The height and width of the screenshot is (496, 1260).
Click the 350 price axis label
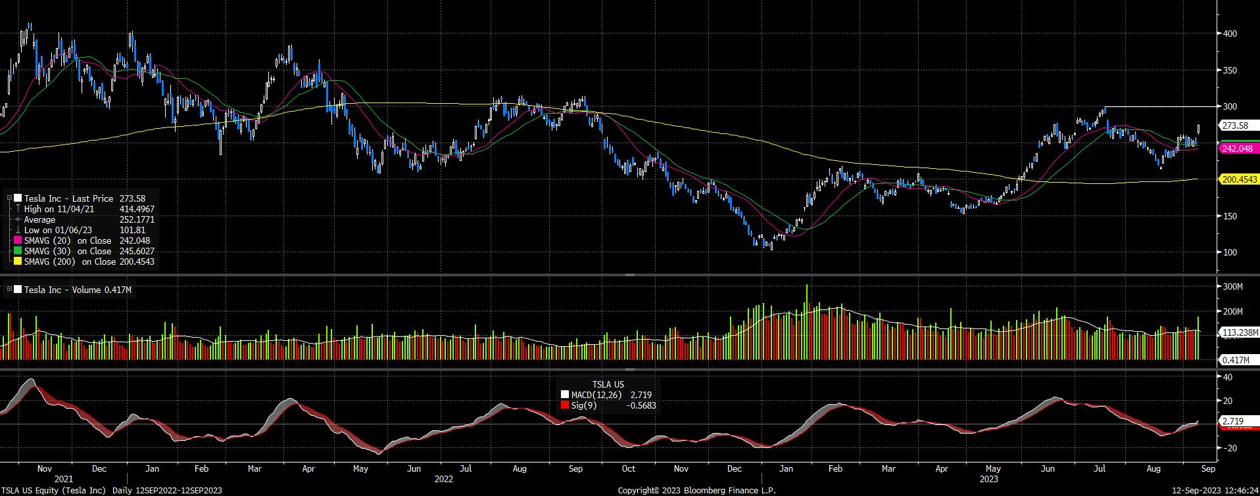click(x=1229, y=70)
